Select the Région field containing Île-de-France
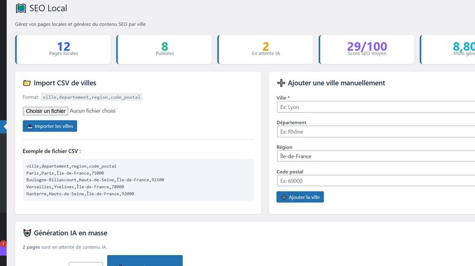The height and width of the screenshot is (266, 475). tap(376, 156)
